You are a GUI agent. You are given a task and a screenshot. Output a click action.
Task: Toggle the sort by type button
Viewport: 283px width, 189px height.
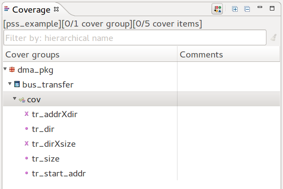[x=217, y=9]
